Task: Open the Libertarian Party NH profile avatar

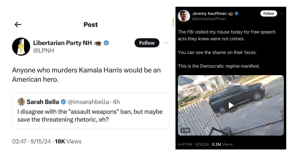Action: pos(21,46)
